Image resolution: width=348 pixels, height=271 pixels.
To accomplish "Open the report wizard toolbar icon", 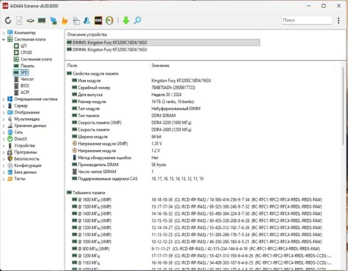I will pos(76,21).
